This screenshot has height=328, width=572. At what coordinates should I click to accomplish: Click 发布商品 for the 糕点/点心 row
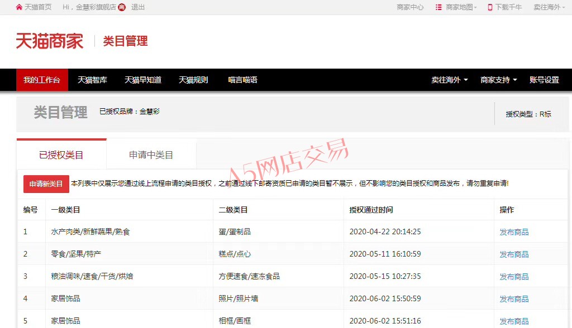[x=514, y=254]
